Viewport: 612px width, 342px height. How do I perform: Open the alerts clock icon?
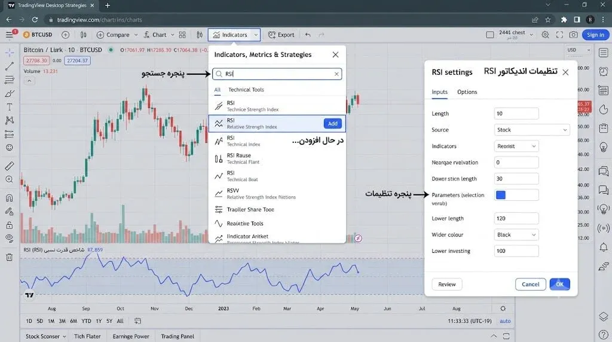pos(604,71)
